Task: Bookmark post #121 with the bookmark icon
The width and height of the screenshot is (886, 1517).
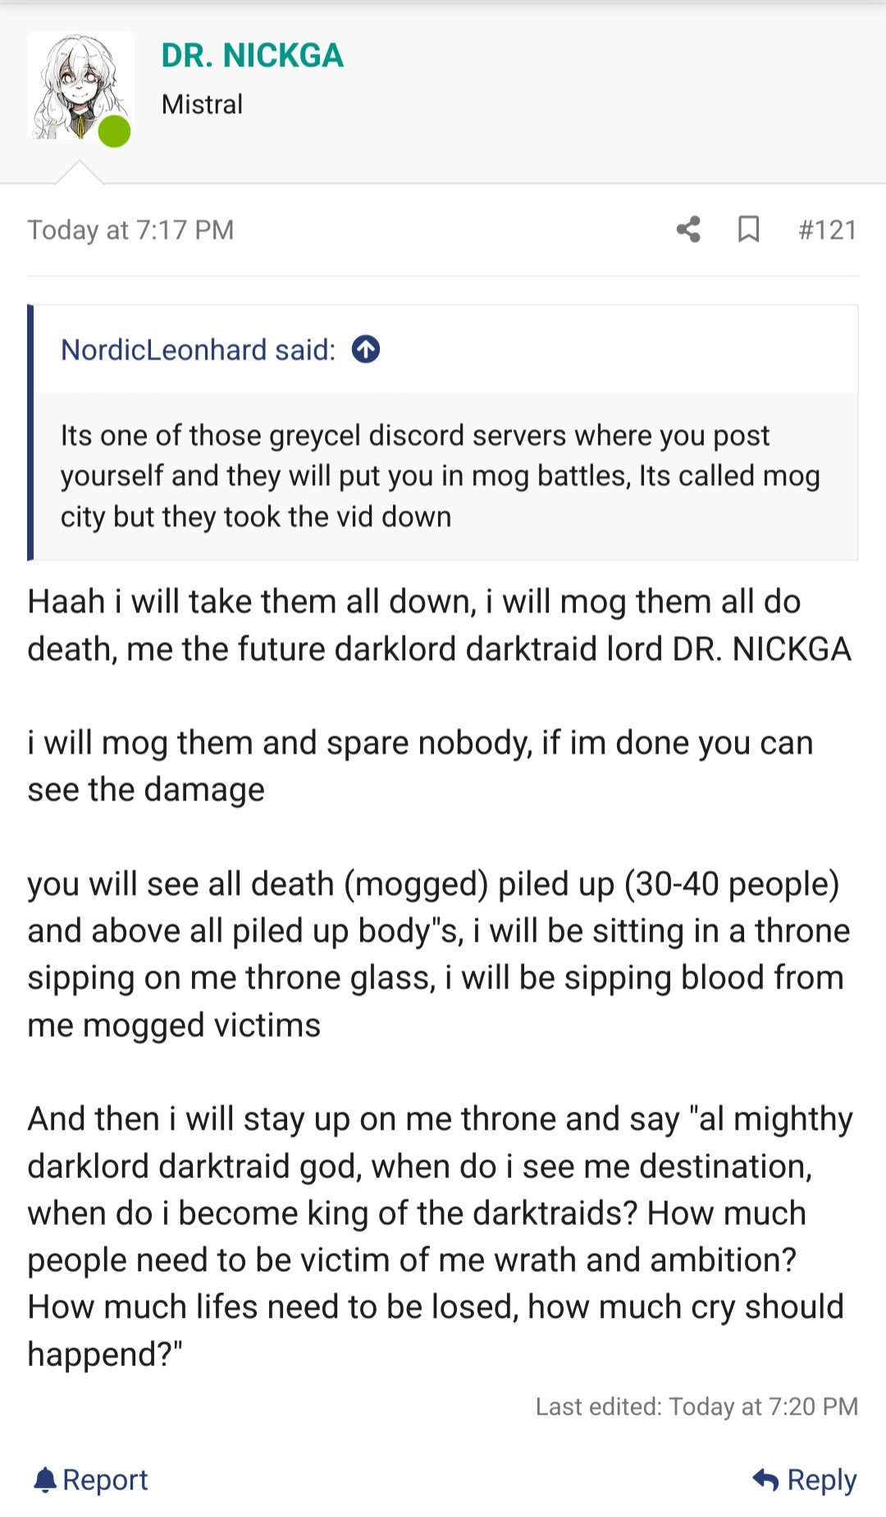Action: (748, 229)
